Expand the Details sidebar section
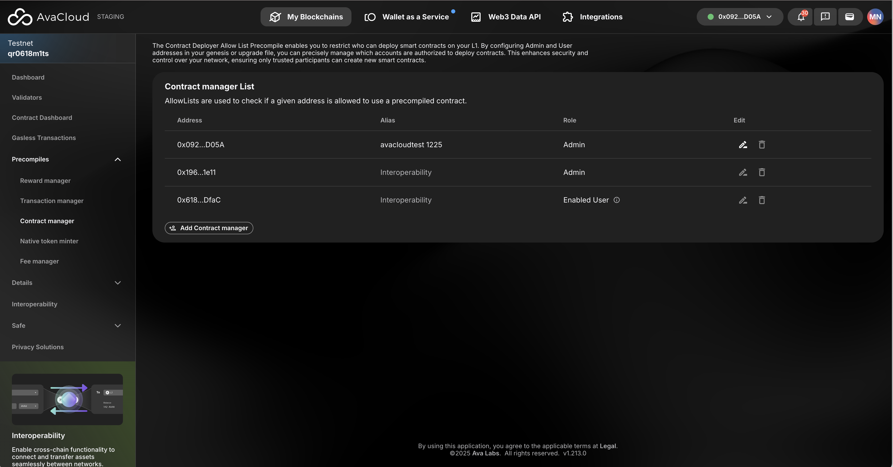 click(118, 283)
